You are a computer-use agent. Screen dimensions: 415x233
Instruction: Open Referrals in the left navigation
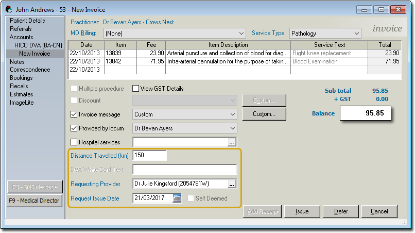21,29
